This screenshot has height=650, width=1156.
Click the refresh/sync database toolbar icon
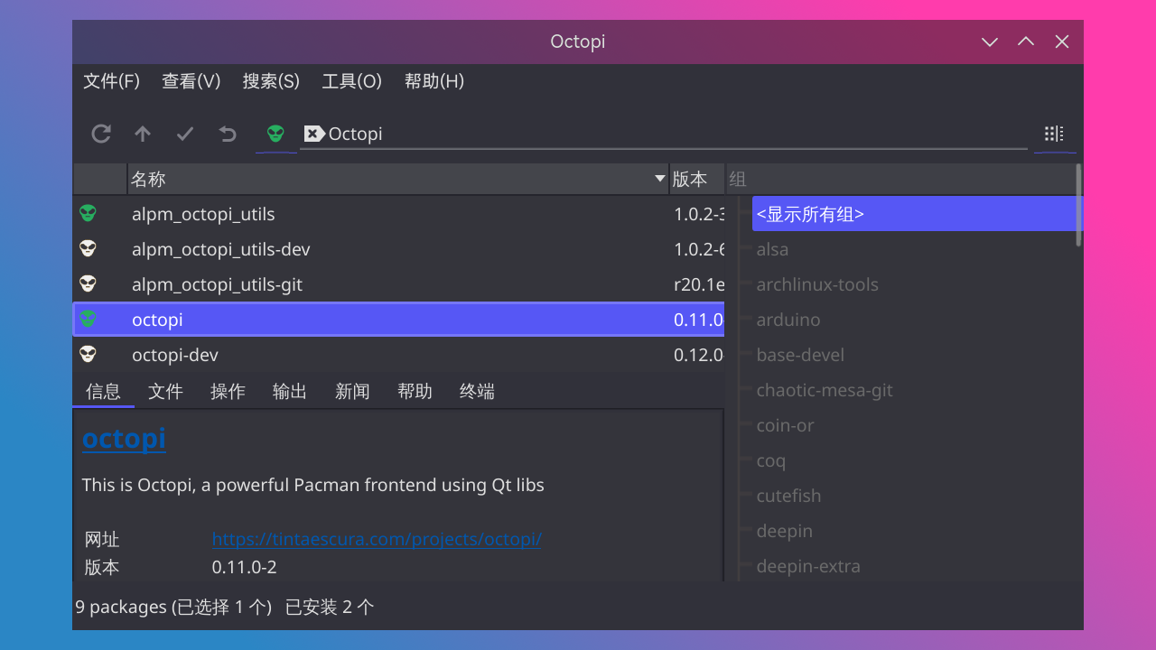tap(101, 134)
